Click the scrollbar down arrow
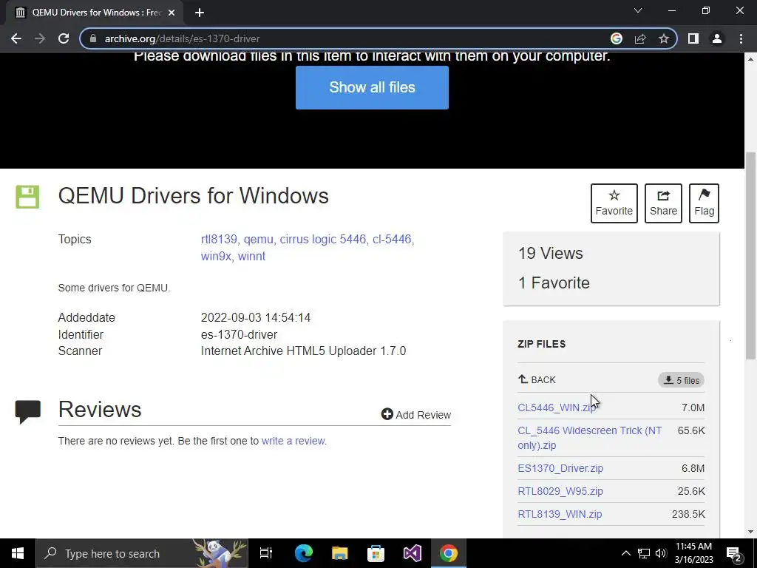 (750, 532)
